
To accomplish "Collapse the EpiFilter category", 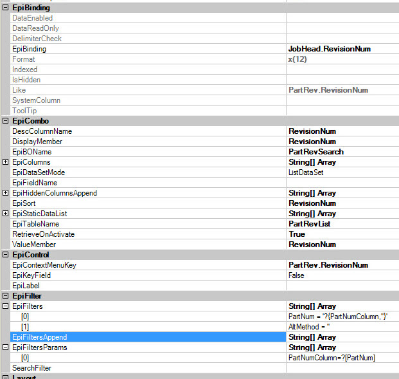I will (5, 296).
